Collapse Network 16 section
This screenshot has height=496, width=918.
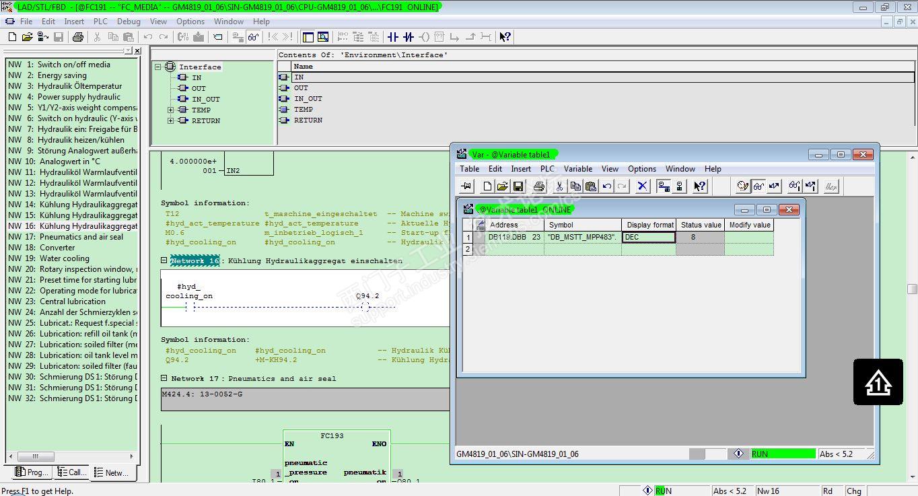[x=164, y=260]
